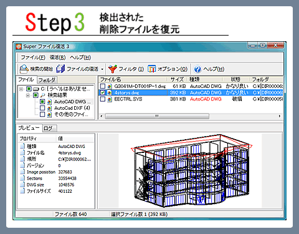
Task: Check the AutoCad DXF (4) checkbox
Action: [42, 108]
